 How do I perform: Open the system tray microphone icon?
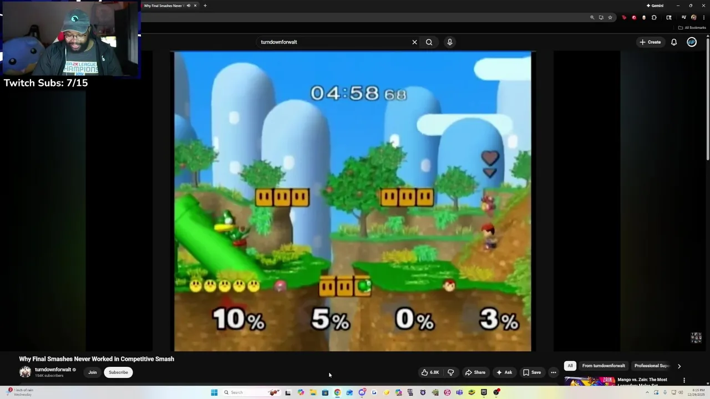(665, 392)
